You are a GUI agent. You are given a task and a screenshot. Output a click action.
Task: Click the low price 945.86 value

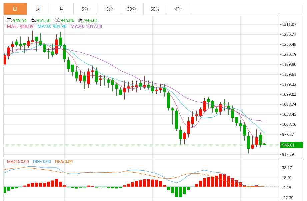[67, 20]
